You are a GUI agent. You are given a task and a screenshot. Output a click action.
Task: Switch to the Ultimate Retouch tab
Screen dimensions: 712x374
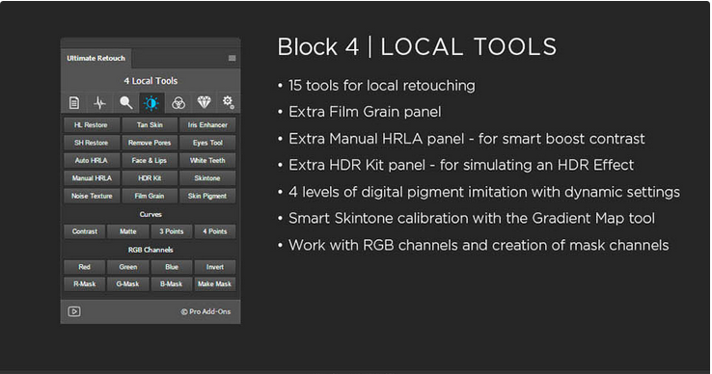[96, 58]
